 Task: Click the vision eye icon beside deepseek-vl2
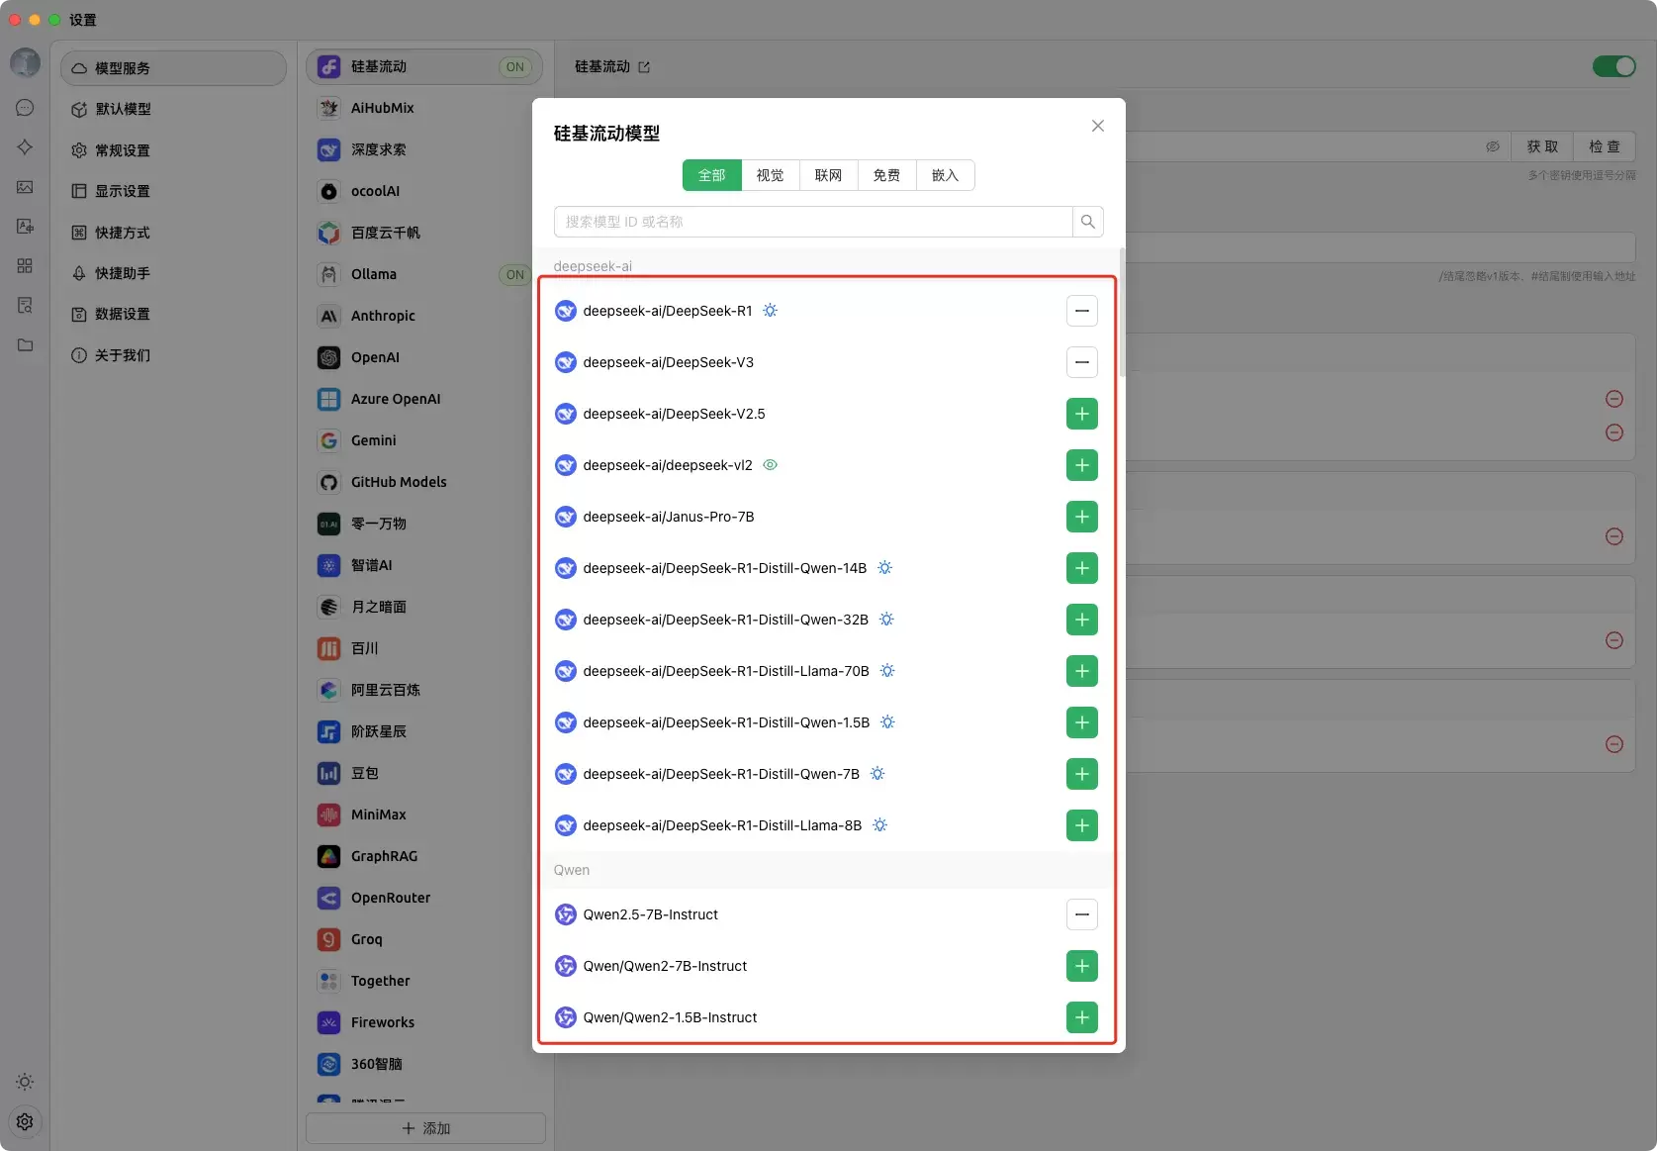point(771,465)
